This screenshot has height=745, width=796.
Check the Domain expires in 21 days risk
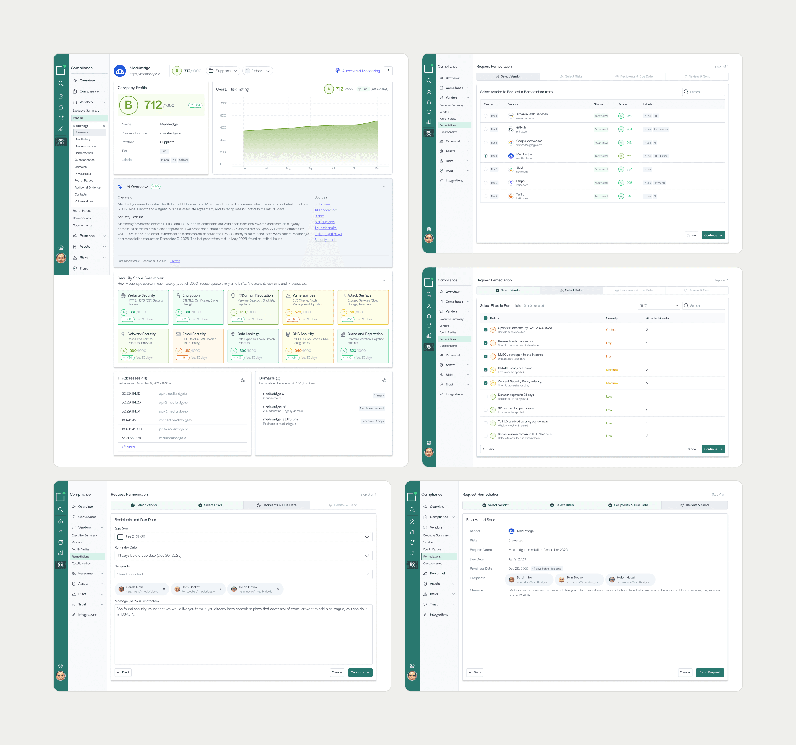click(485, 397)
